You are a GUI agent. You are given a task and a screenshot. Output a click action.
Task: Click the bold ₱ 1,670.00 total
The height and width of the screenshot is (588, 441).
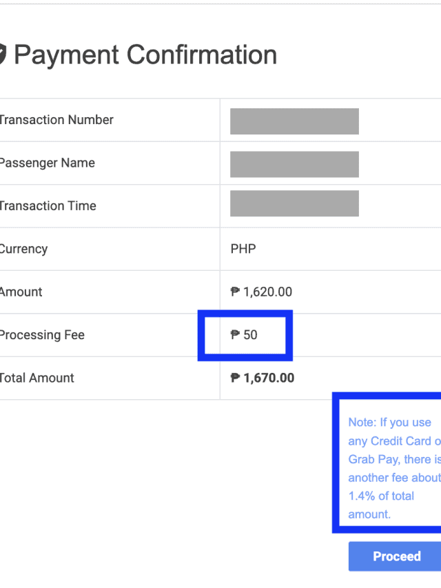(262, 378)
